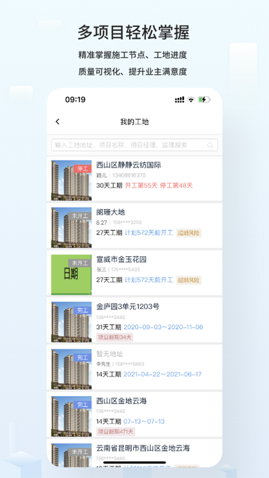Tap the battery charging icon
The width and height of the screenshot is (269, 478).
click(x=204, y=100)
